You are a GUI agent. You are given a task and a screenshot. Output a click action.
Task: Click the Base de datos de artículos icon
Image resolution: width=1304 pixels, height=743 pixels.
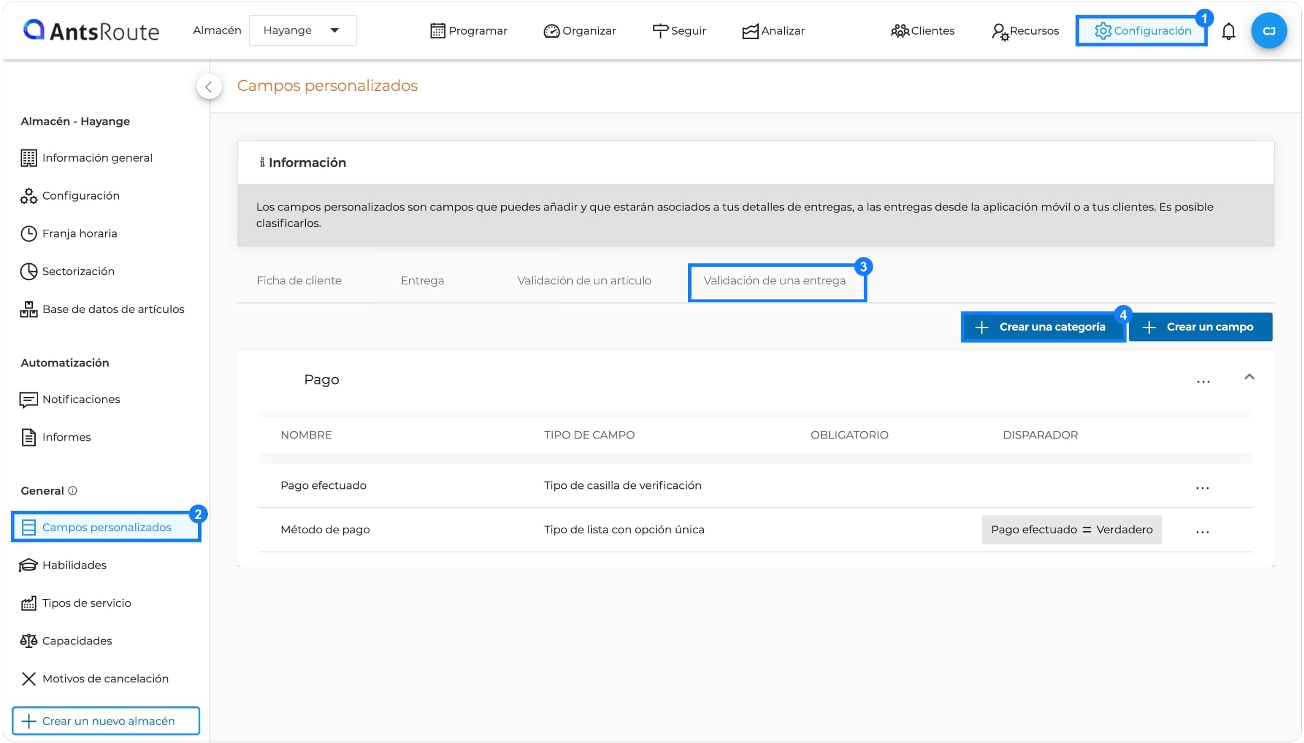(29, 309)
